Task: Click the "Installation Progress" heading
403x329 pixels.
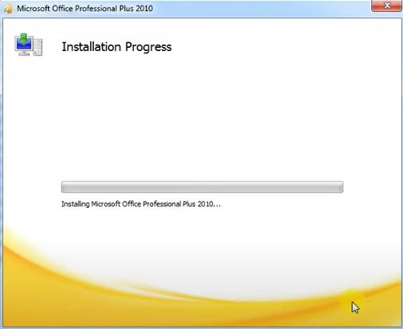Action: pyautogui.click(x=116, y=47)
